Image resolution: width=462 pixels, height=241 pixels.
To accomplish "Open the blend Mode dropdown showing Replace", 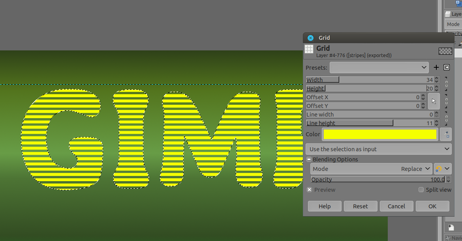I will point(371,169).
